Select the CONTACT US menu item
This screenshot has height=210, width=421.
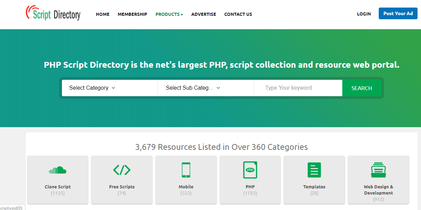(238, 14)
